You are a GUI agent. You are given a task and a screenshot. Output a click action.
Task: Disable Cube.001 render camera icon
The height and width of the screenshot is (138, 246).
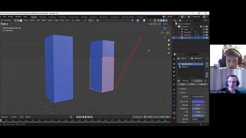pyautogui.click(x=207, y=32)
